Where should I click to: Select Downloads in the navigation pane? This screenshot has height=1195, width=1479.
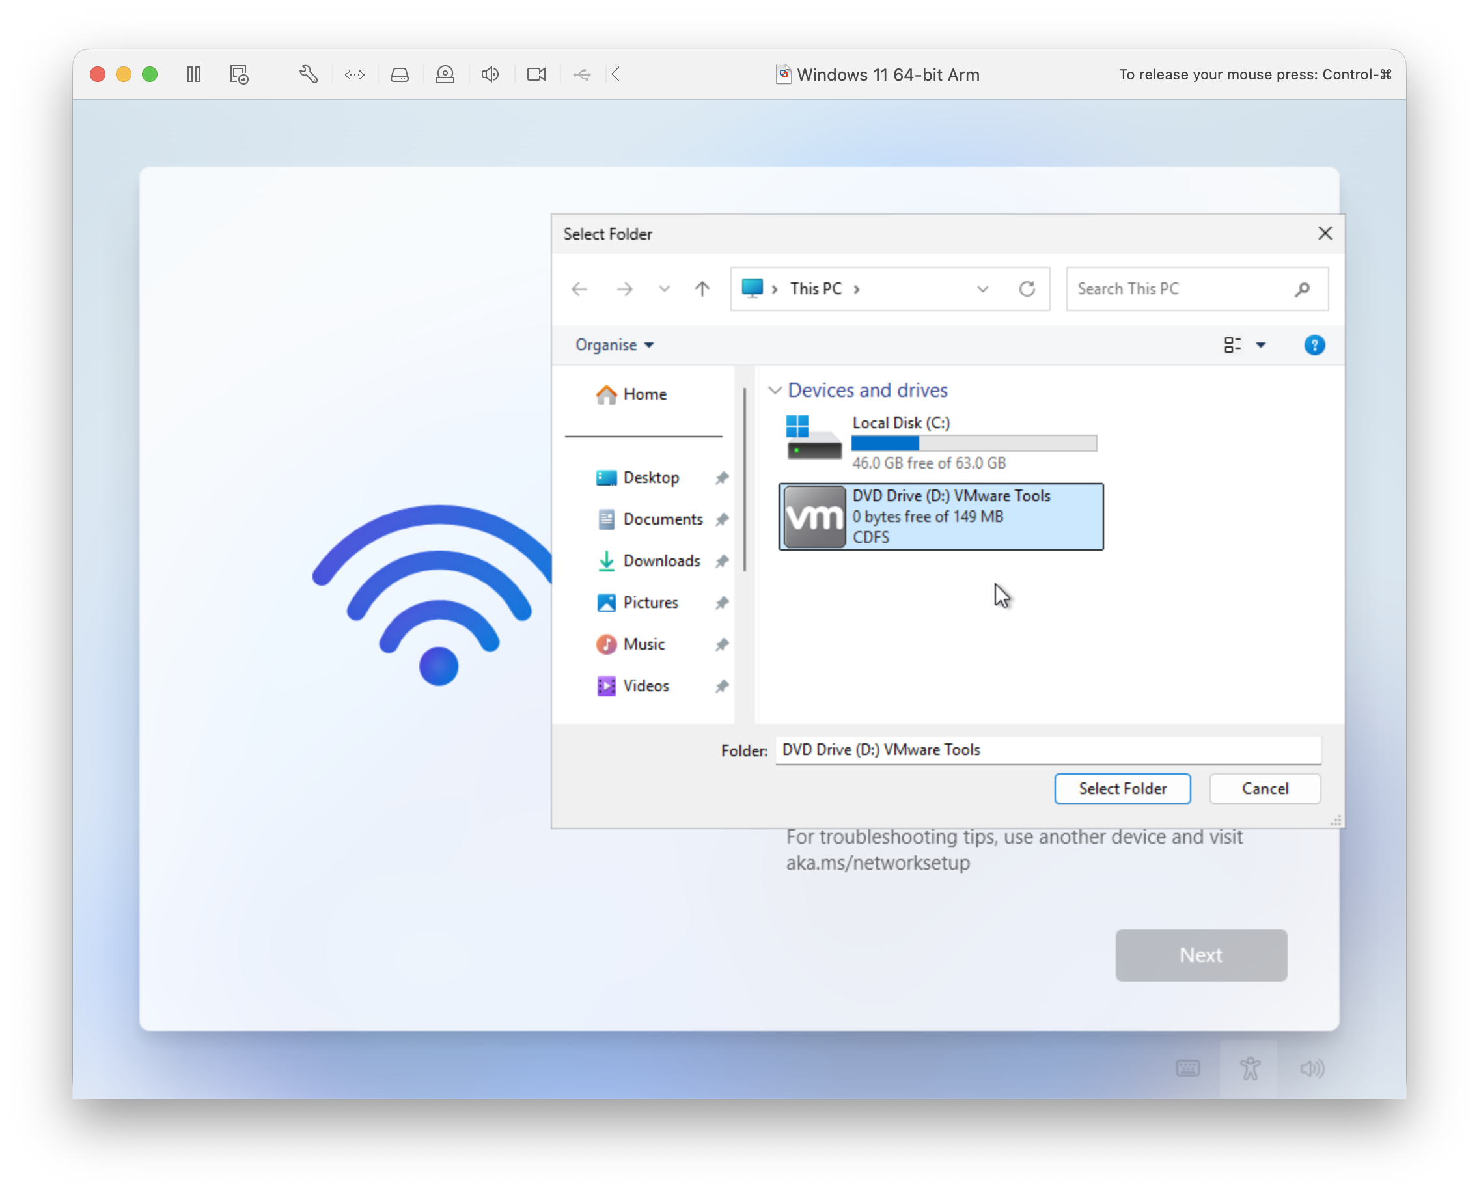(661, 561)
